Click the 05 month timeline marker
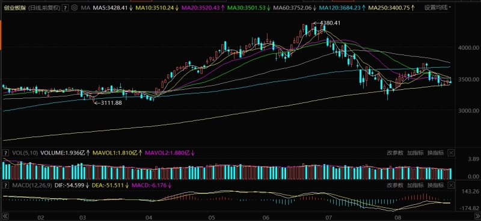 point(212,217)
